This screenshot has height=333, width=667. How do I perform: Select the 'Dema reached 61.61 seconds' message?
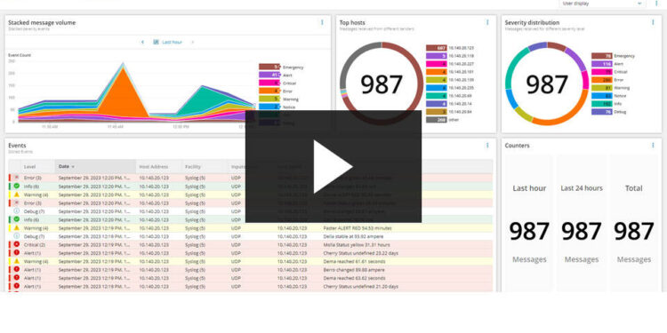pos(354,261)
